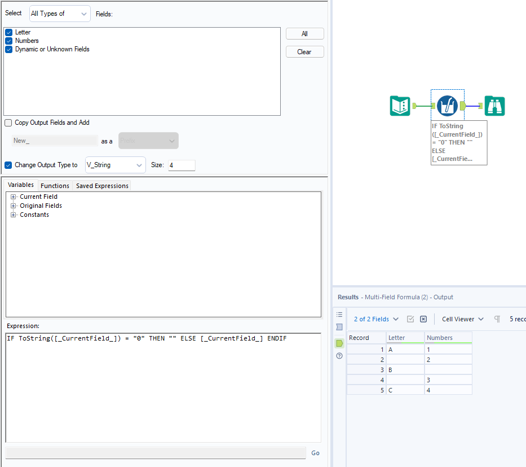Screen dimensions: 526x467
Task: Switch to metadata list view in Results panel
Action: coord(339,315)
